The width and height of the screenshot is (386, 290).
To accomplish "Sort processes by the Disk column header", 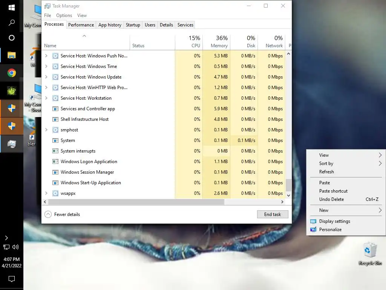I will coord(244,42).
